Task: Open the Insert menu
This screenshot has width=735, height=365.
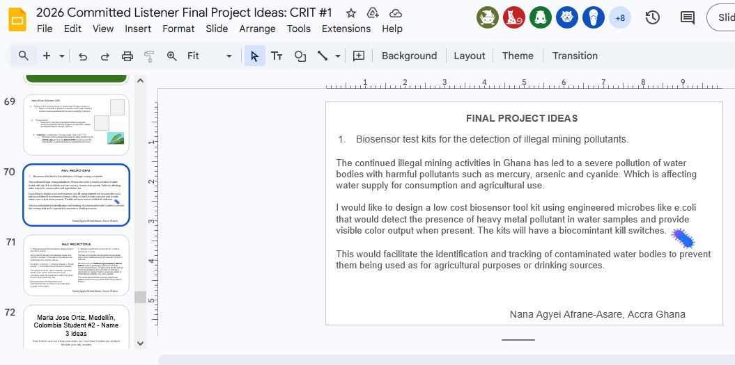Action: click(138, 29)
